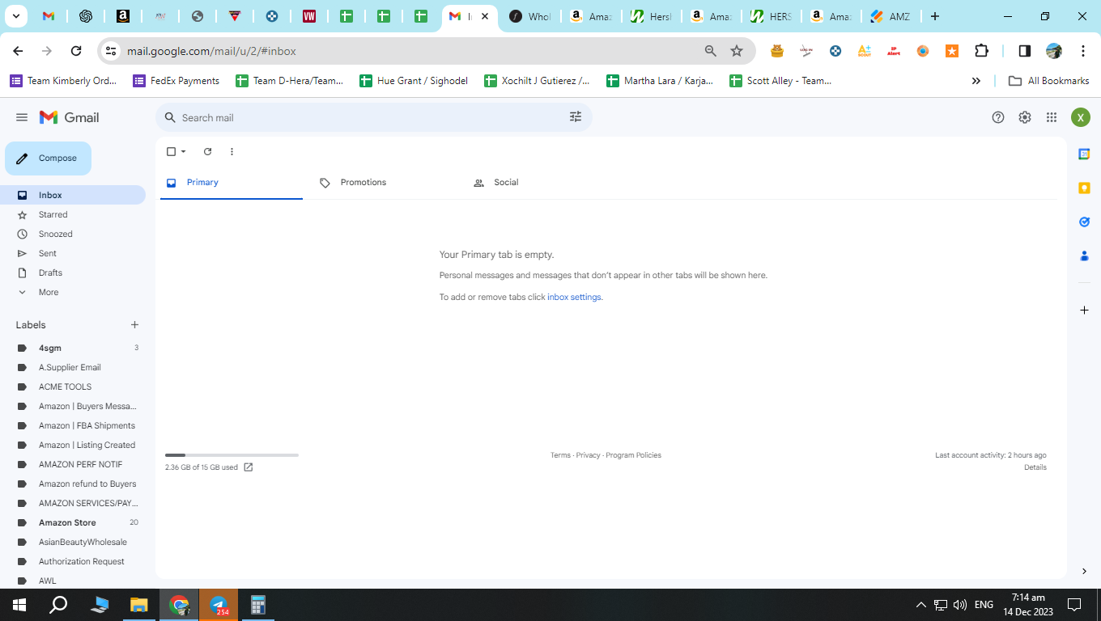
Task: Open Chrome side panel button
Action: point(1024,51)
